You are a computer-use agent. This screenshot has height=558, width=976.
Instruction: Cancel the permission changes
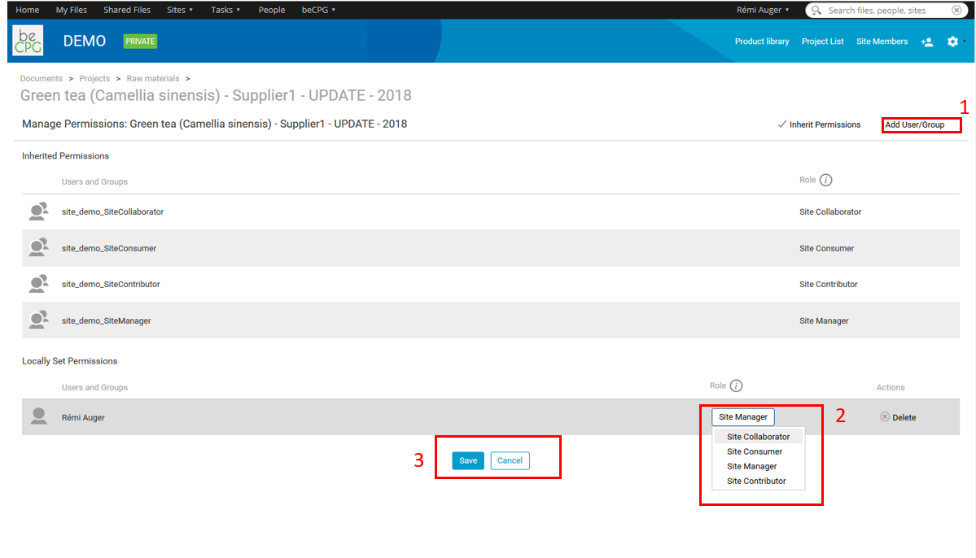pos(510,460)
